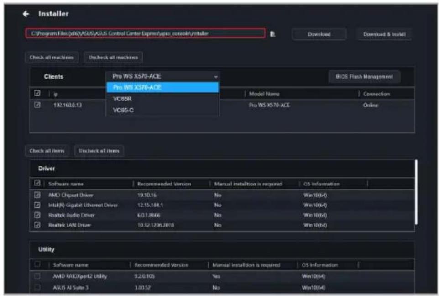Click version 19.10.16 in Driver table
The height and width of the screenshot is (296, 439).
click(146, 195)
